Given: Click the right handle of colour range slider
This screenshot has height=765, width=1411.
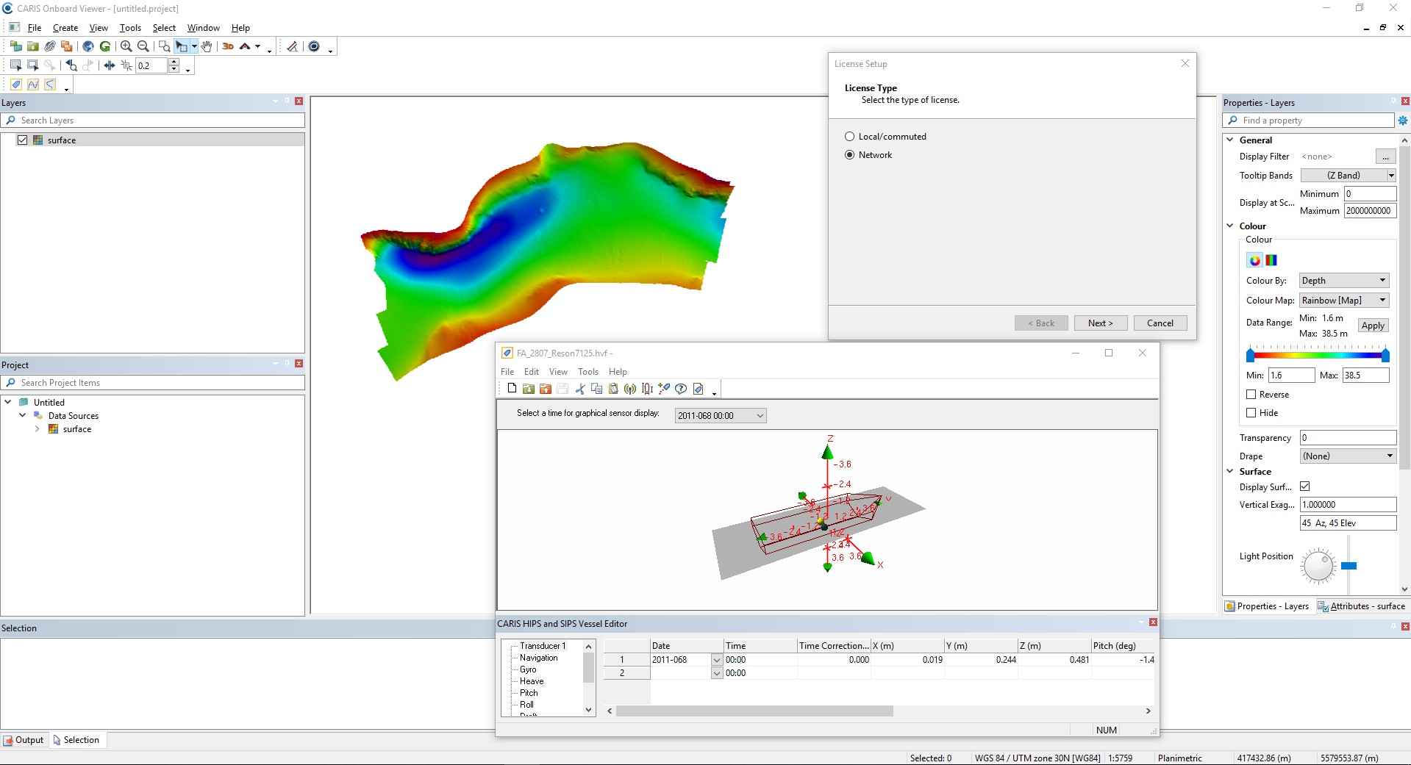Looking at the screenshot, I should tap(1385, 356).
